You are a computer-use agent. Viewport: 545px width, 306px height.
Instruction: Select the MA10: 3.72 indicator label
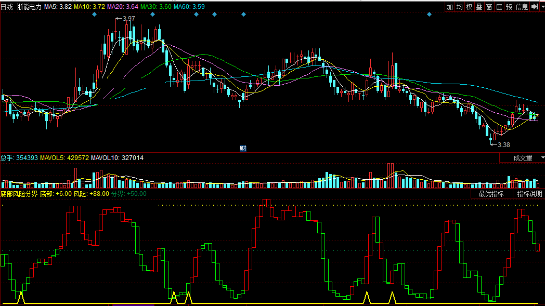tap(89, 7)
